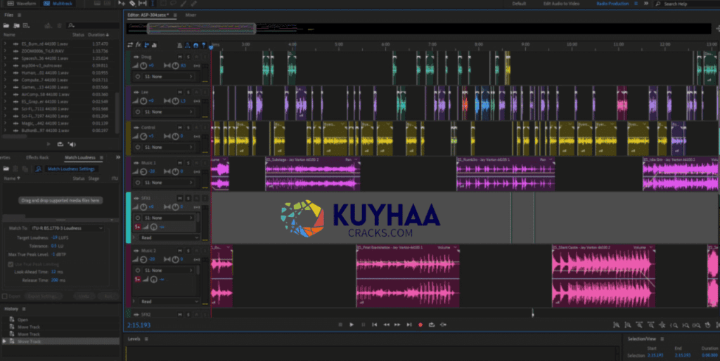
Task: Select the Match Loudness tab
Action: pos(80,157)
